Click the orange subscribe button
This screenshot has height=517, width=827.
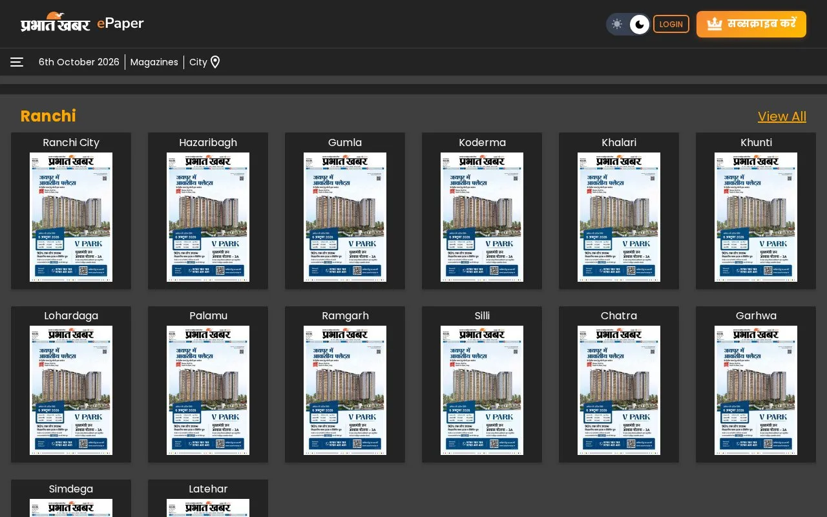[751, 24]
